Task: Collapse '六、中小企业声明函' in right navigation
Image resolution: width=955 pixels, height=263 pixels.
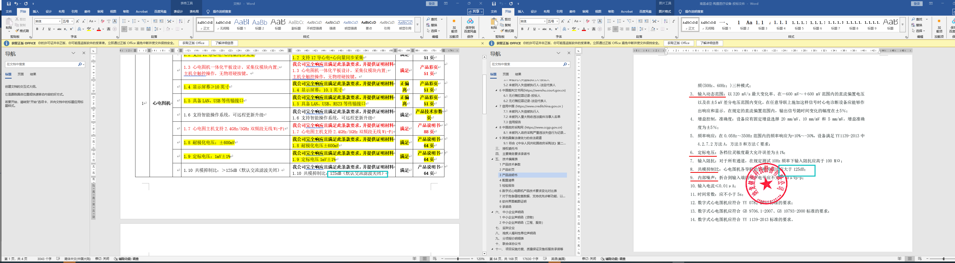Action: pyautogui.click(x=493, y=212)
